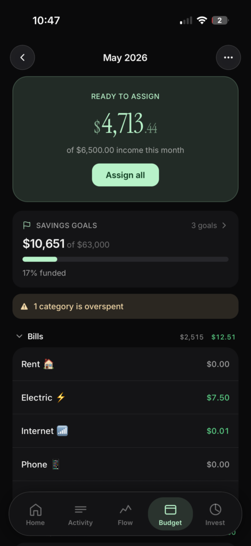Tap the back arrow button

(x=22, y=58)
